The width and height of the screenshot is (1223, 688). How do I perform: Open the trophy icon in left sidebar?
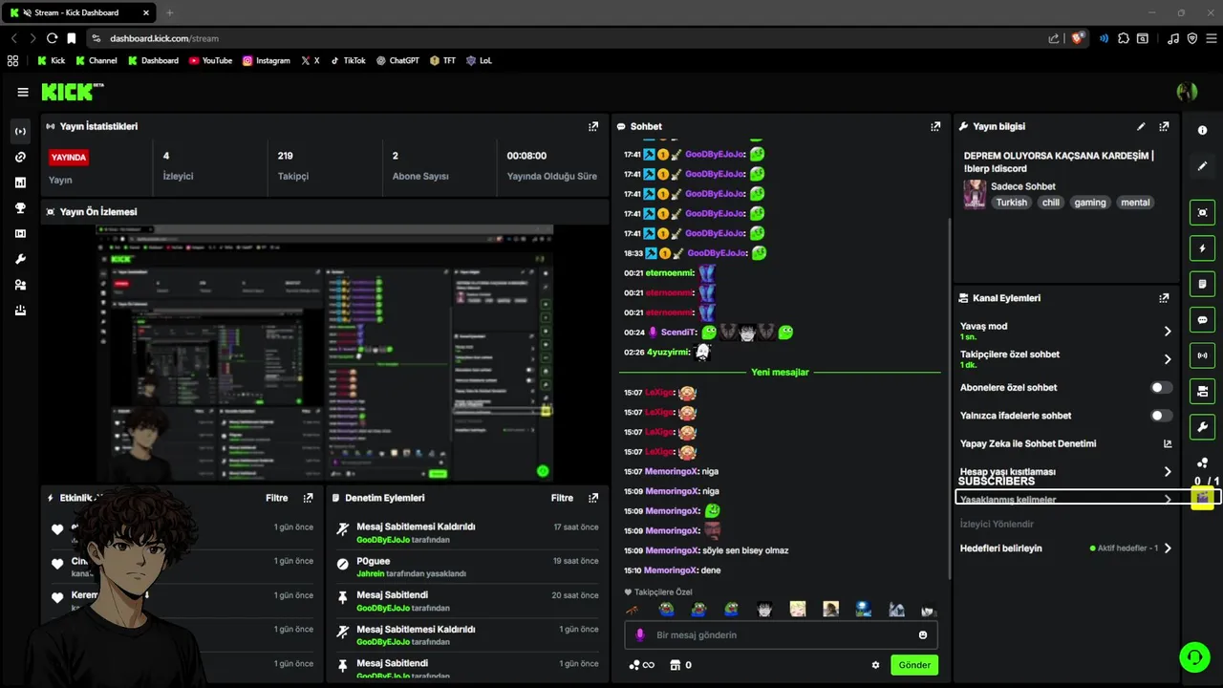pyautogui.click(x=20, y=208)
